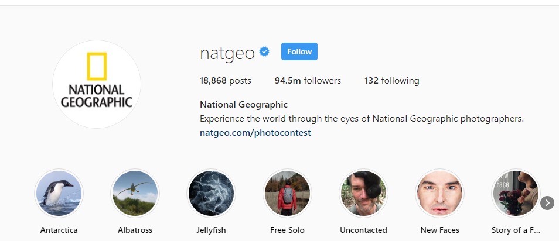Open the 132 following list
The height and width of the screenshot is (241, 559).
391,81
